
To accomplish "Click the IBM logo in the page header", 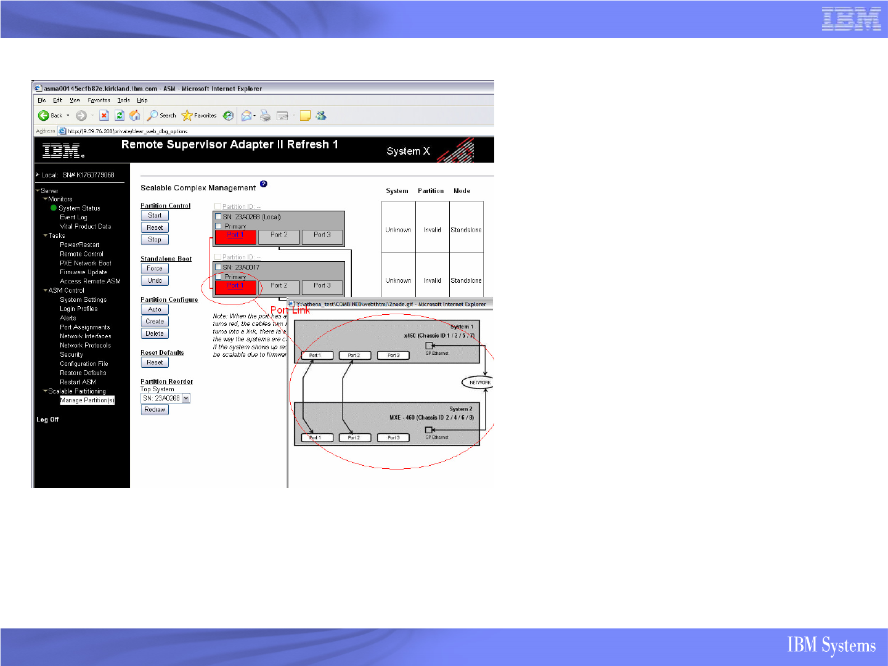I will pyautogui.click(x=63, y=150).
